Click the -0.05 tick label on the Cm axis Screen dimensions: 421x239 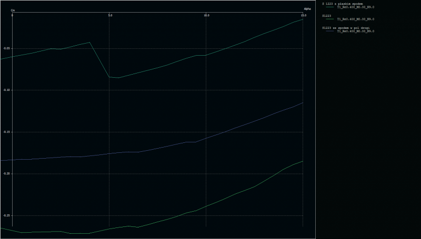[x=7, y=48]
